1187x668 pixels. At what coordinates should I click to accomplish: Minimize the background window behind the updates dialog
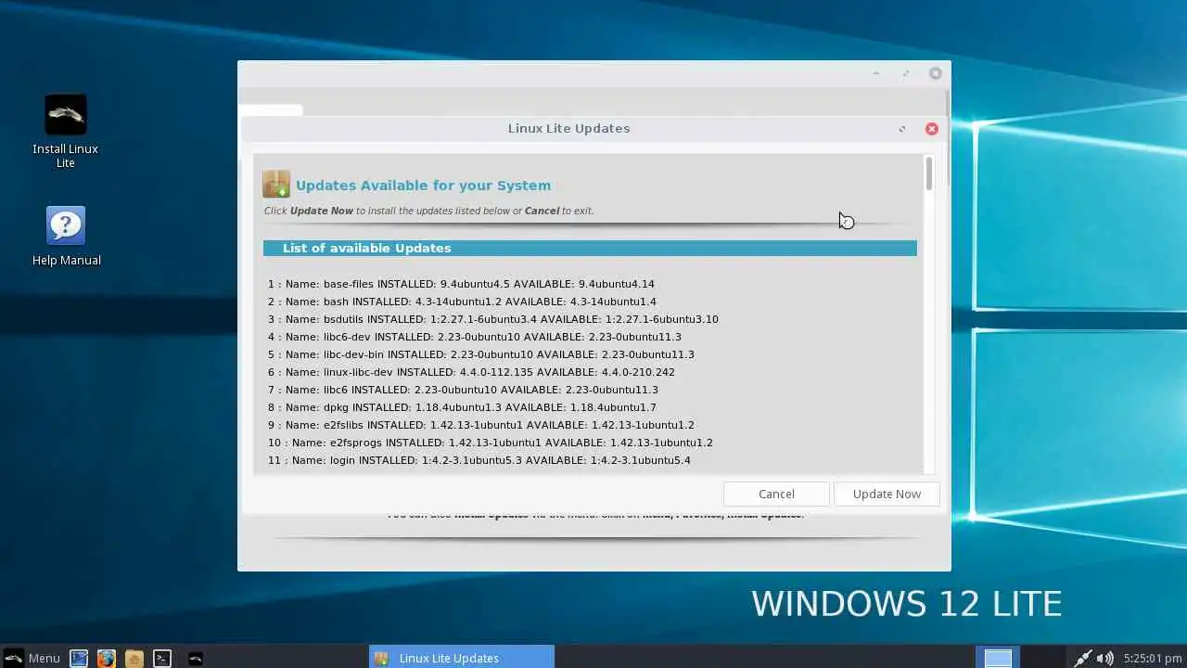pyautogui.click(x=875, y=73)
